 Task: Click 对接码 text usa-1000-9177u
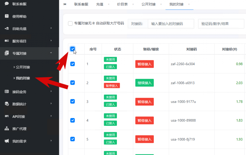pyautogui.click(x=183, y=102)
